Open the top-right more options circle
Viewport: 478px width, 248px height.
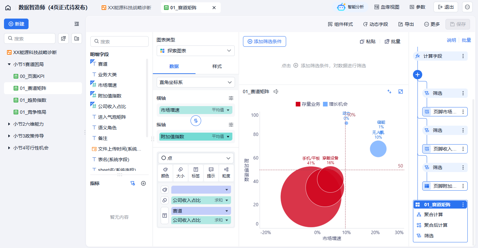point(467,7)
